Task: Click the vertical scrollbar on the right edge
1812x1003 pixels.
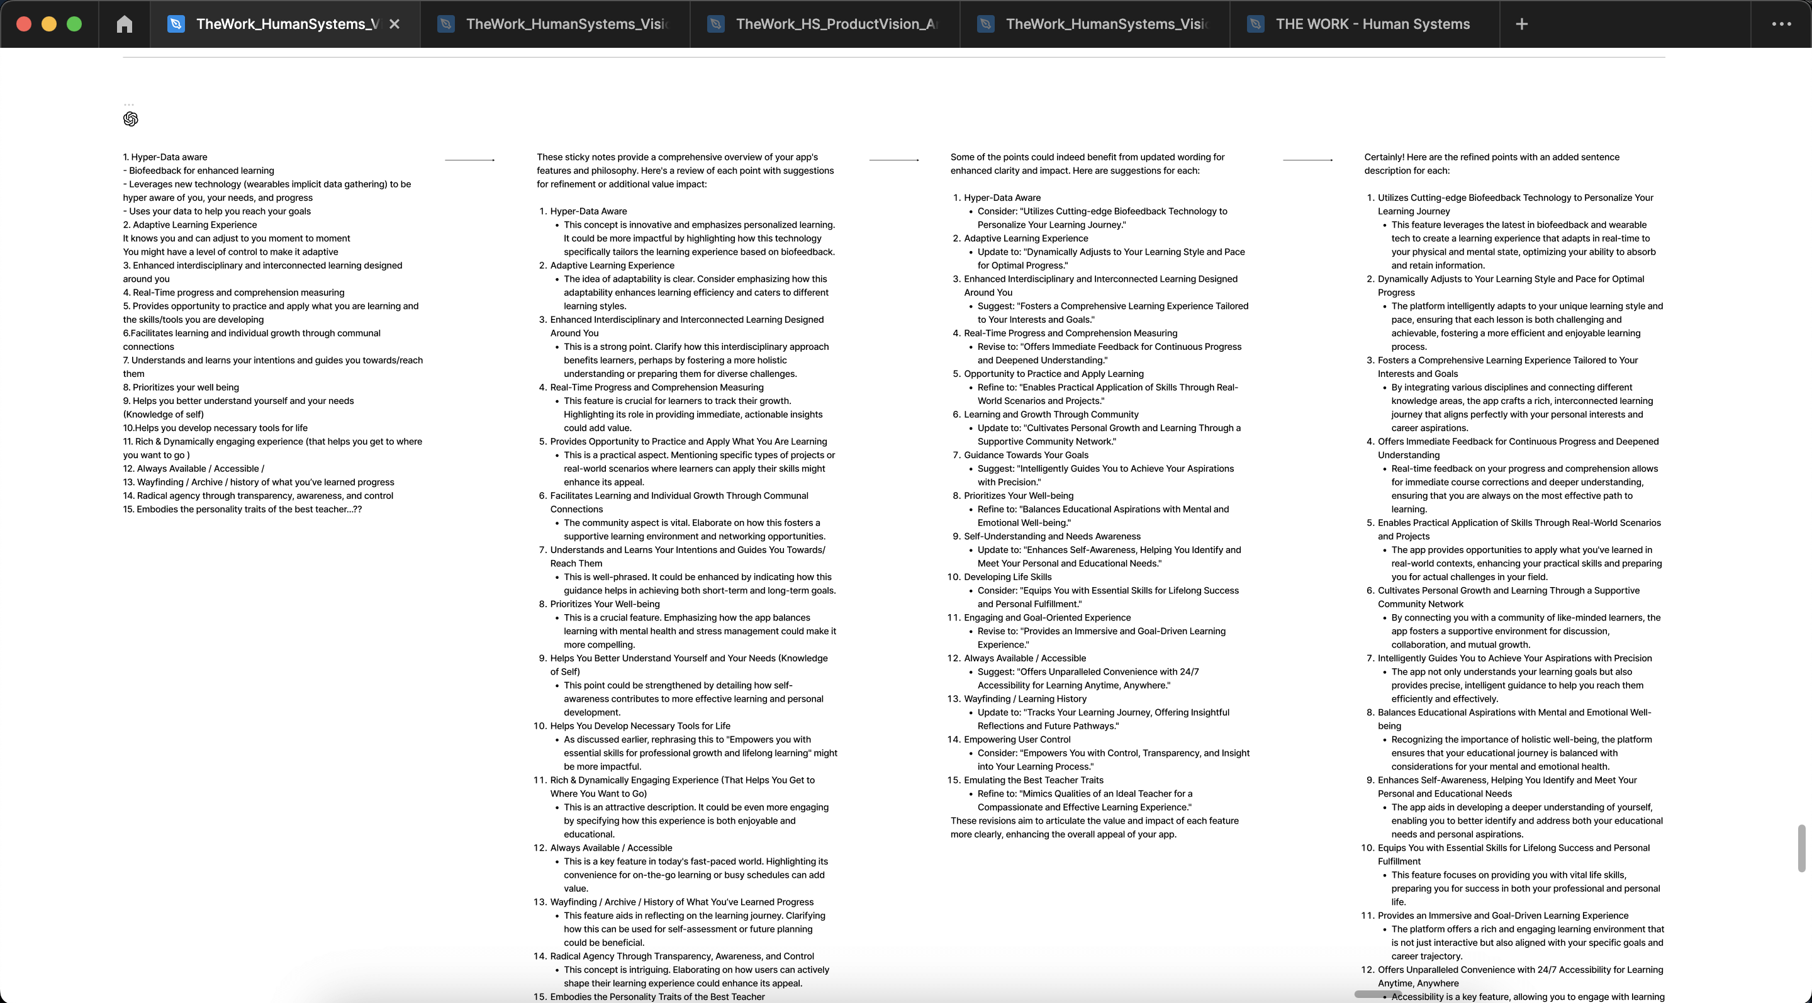Action: (x=1803, y=848)
